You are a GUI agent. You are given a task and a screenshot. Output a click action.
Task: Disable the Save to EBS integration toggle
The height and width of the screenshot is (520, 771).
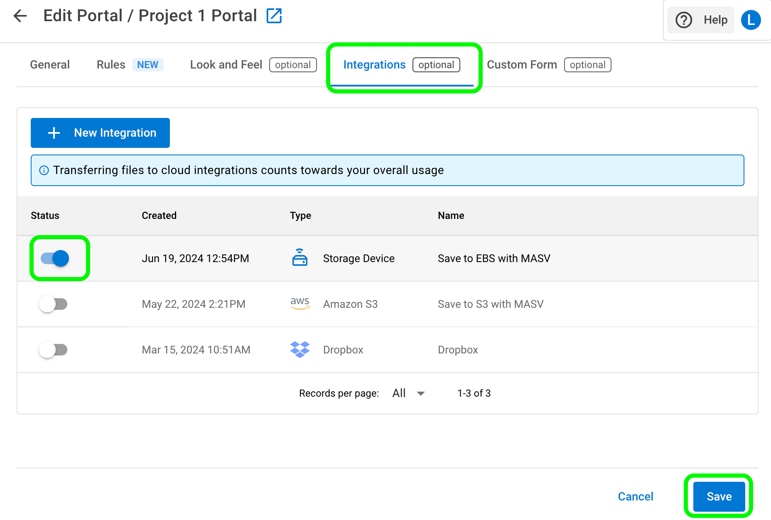[x=55, y=258]
